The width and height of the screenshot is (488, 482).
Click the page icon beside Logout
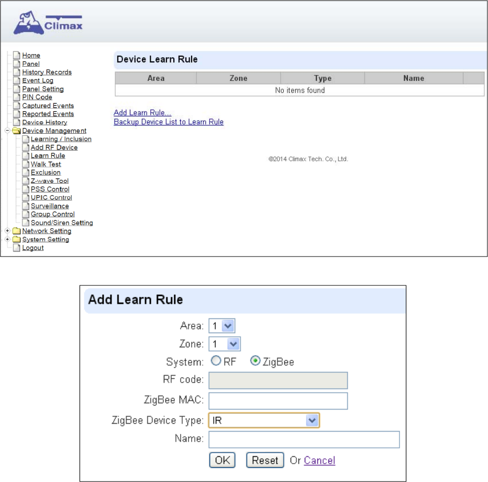coord(17,248)
